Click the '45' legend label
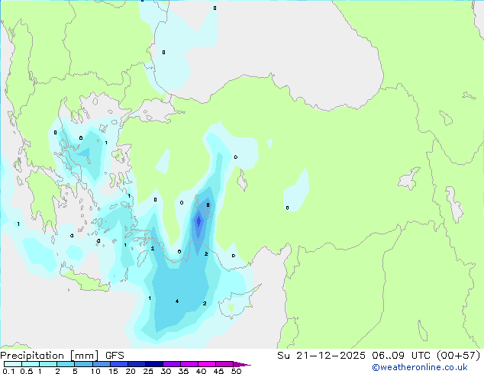The height and width of the screenshot is (374, 484). click(x=218, y=371)
